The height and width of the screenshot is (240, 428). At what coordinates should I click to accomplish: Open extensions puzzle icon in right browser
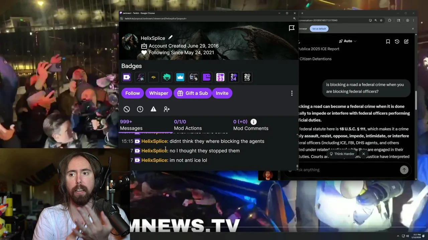(x=390, y=20)
